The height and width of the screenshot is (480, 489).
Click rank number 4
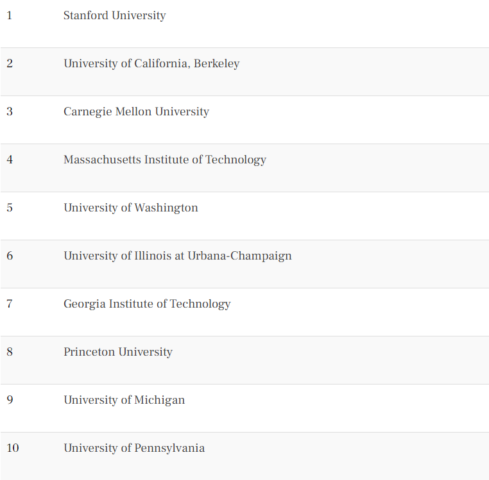[x=10, y=160]
